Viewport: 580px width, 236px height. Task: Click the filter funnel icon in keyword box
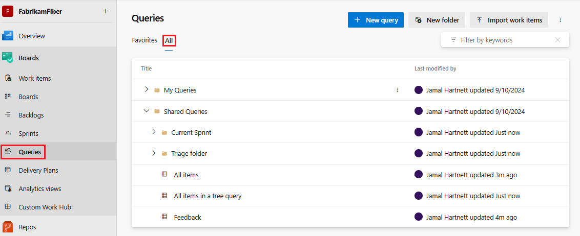click(453, 40)
